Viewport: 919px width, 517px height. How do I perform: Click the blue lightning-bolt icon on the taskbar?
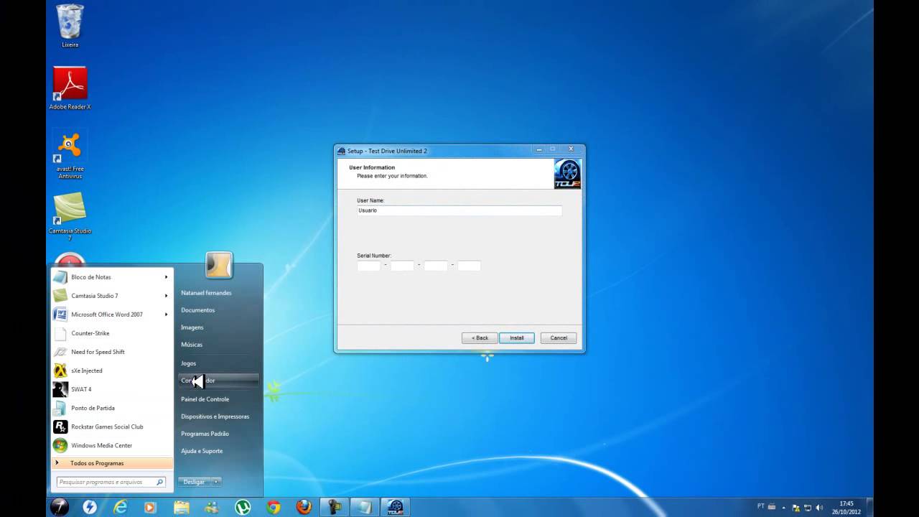coord(89,507)
